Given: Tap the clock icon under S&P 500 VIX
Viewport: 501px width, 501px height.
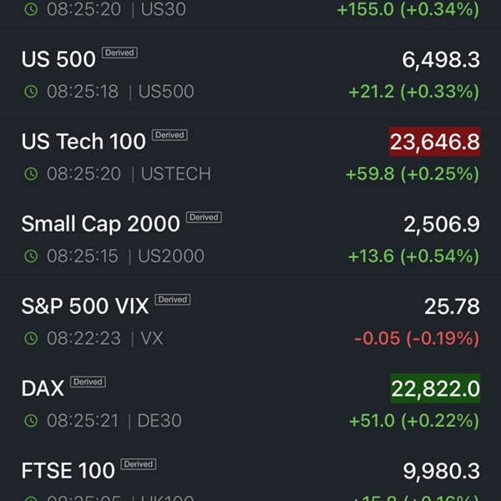Looking at the screenshot, I should 31,338.
